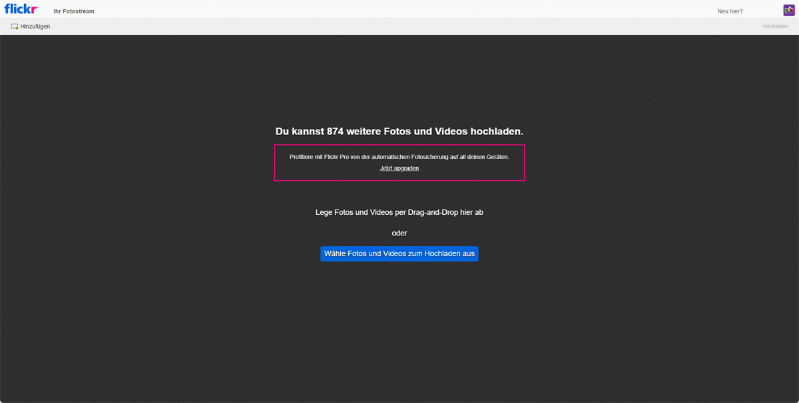Click the Flickr Pro promotion text
The image size is (799, 403).
click(400, 157)
